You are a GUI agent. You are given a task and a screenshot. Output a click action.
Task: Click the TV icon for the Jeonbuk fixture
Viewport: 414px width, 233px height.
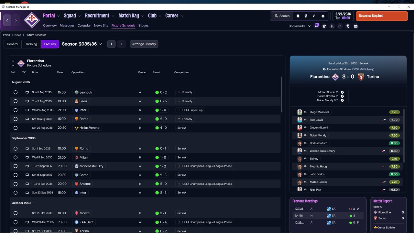point(27,92)
